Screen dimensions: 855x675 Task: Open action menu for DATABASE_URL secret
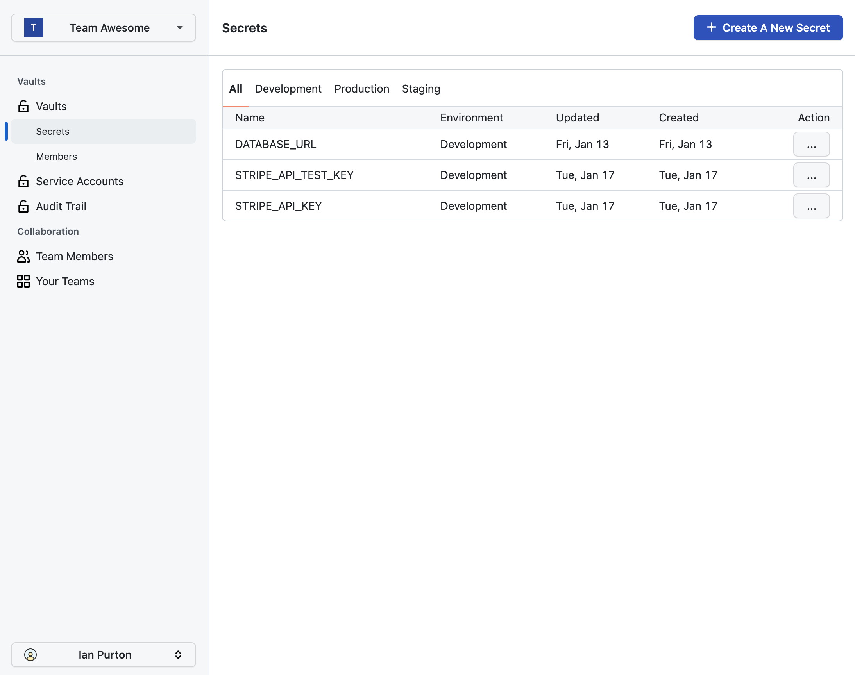(811, 144)
